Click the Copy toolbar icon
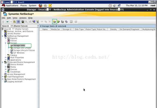 (46, 22)
